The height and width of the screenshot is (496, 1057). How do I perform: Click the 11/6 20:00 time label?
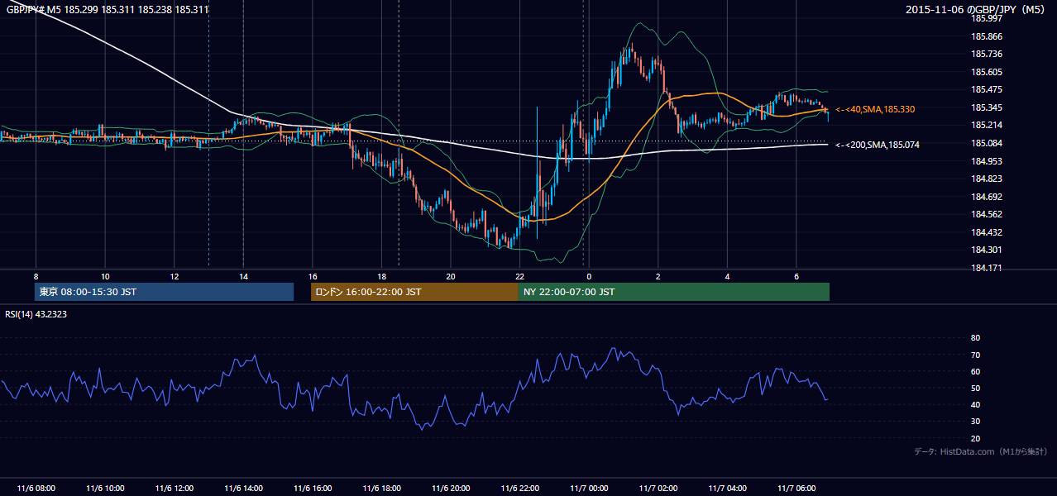(451, 488)
